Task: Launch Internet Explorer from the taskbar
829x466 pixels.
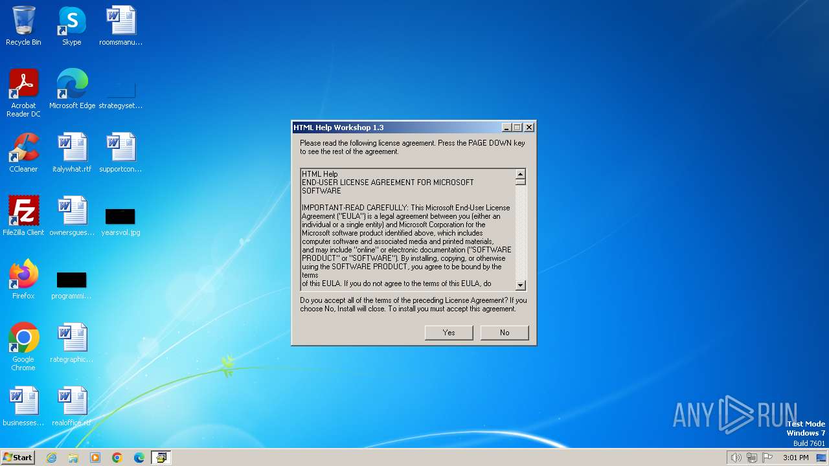Action: coord(51,458)
